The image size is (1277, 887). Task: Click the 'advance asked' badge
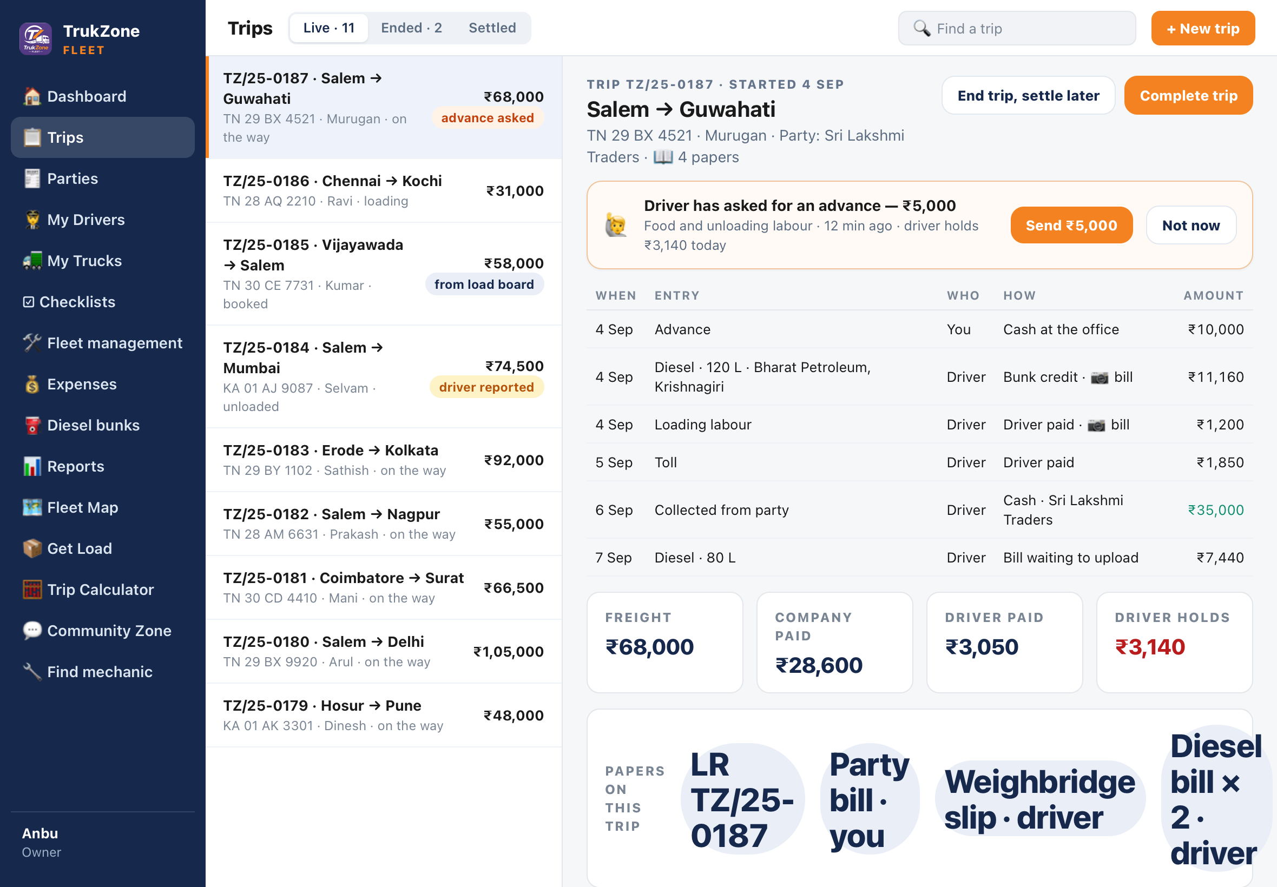[x=488, y=118]
